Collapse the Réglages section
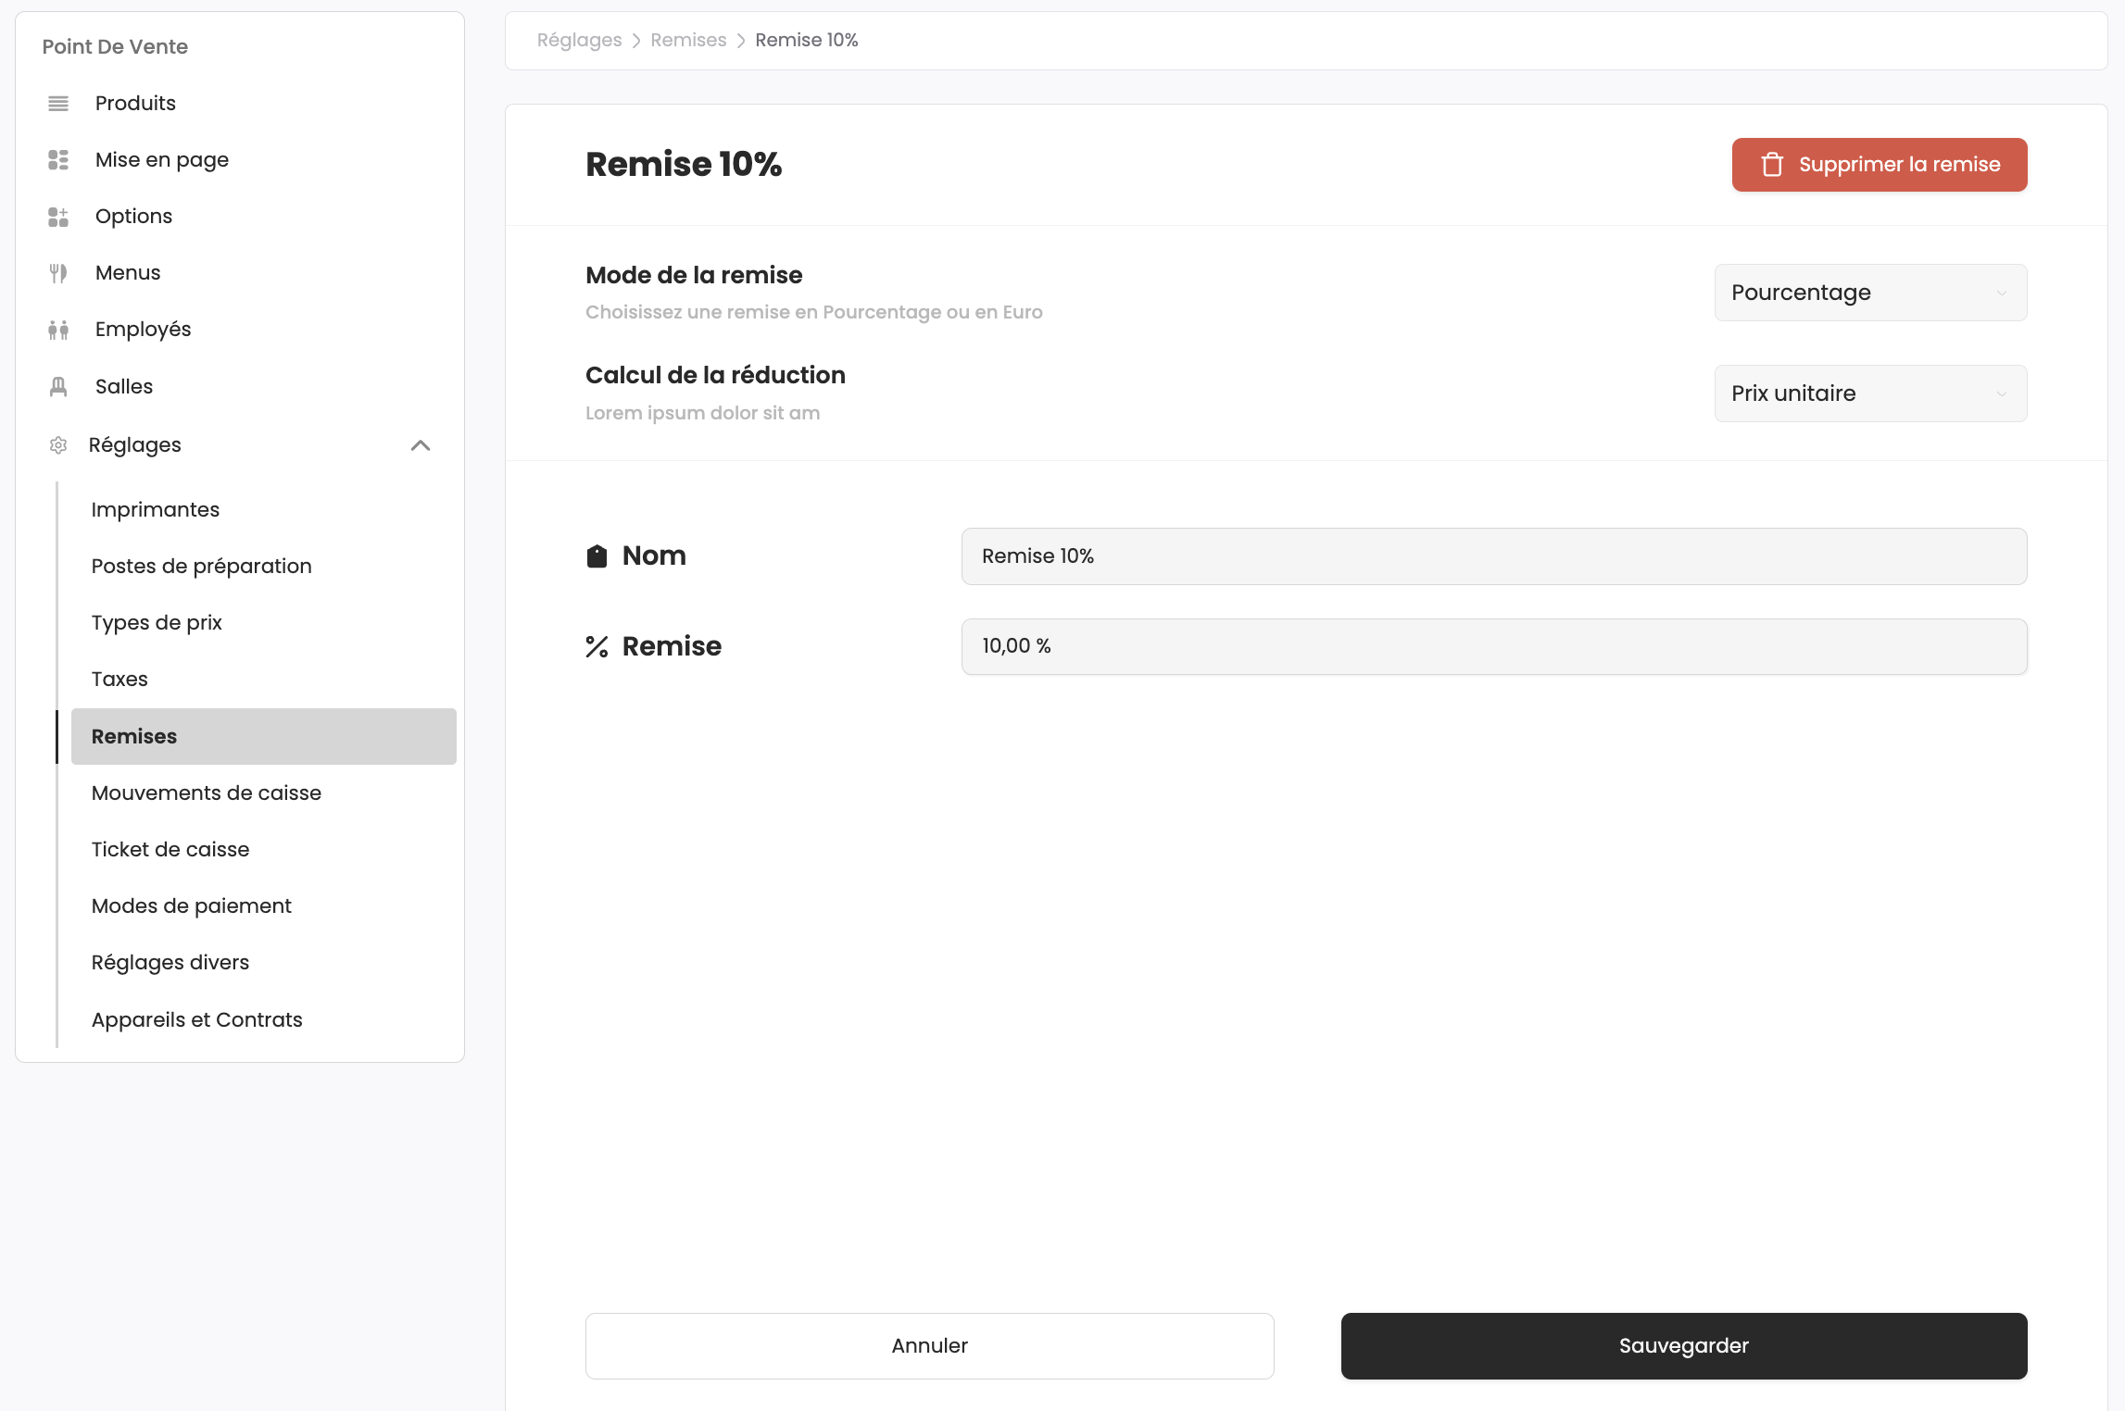 click(421, 445)
